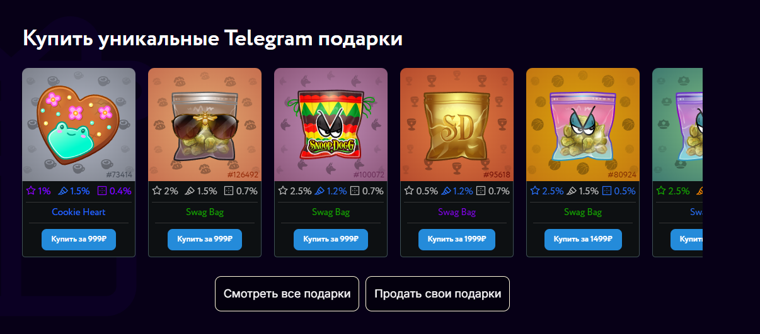This screenshot has height=334, width=760.
Task: Open the Snoop Dogg Swag Bag image
Action: pyautogui.click(x=331, y=125)
